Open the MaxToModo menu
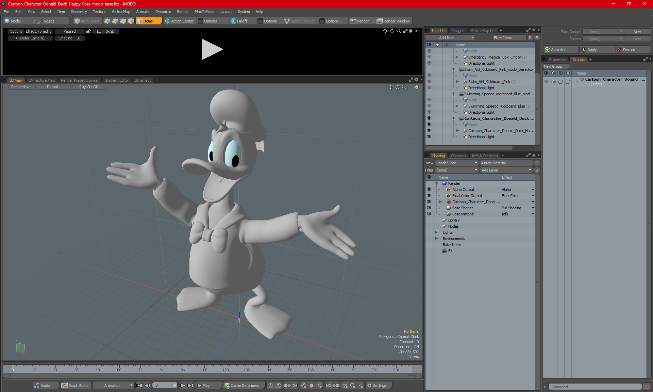Viewport: 653px width, 392px height. [x=204, y=12]
